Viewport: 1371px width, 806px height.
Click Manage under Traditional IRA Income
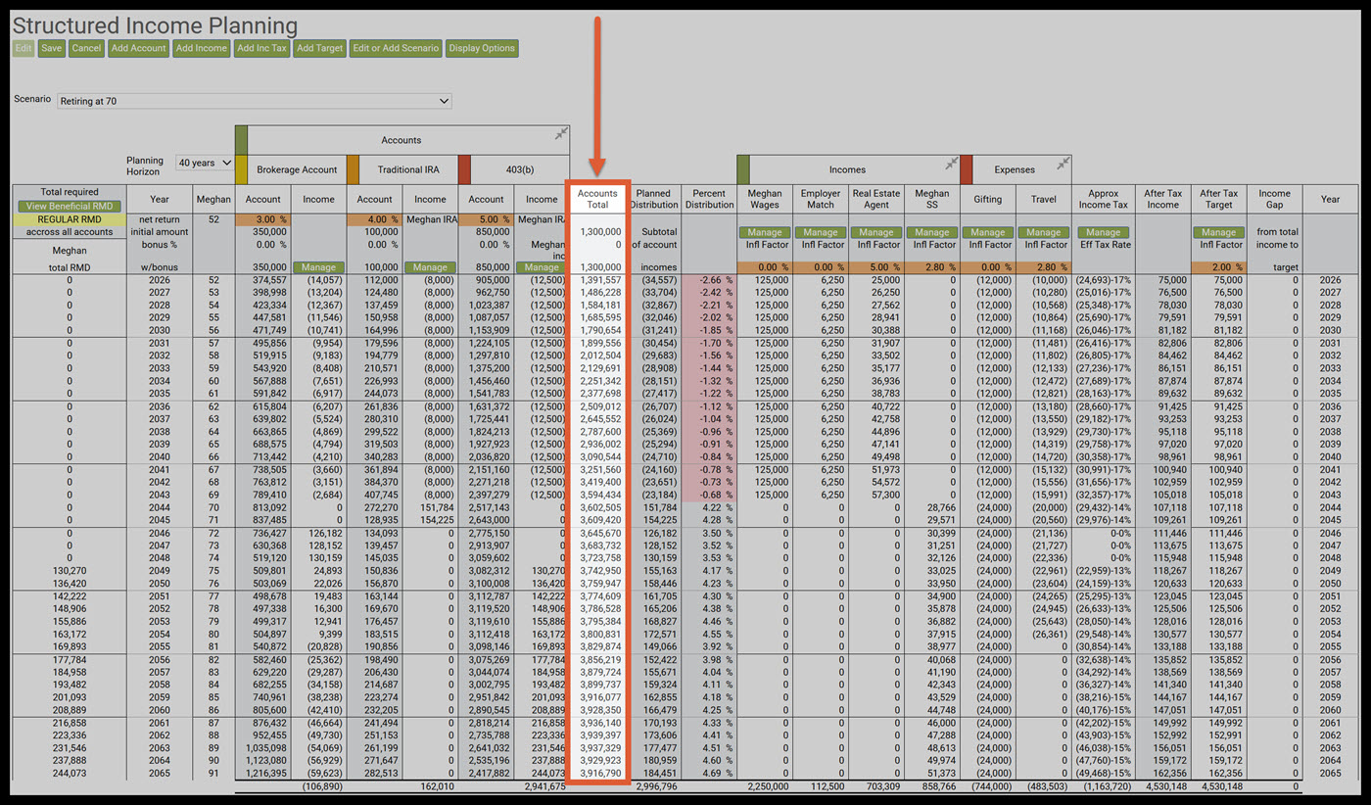point(430,266)
